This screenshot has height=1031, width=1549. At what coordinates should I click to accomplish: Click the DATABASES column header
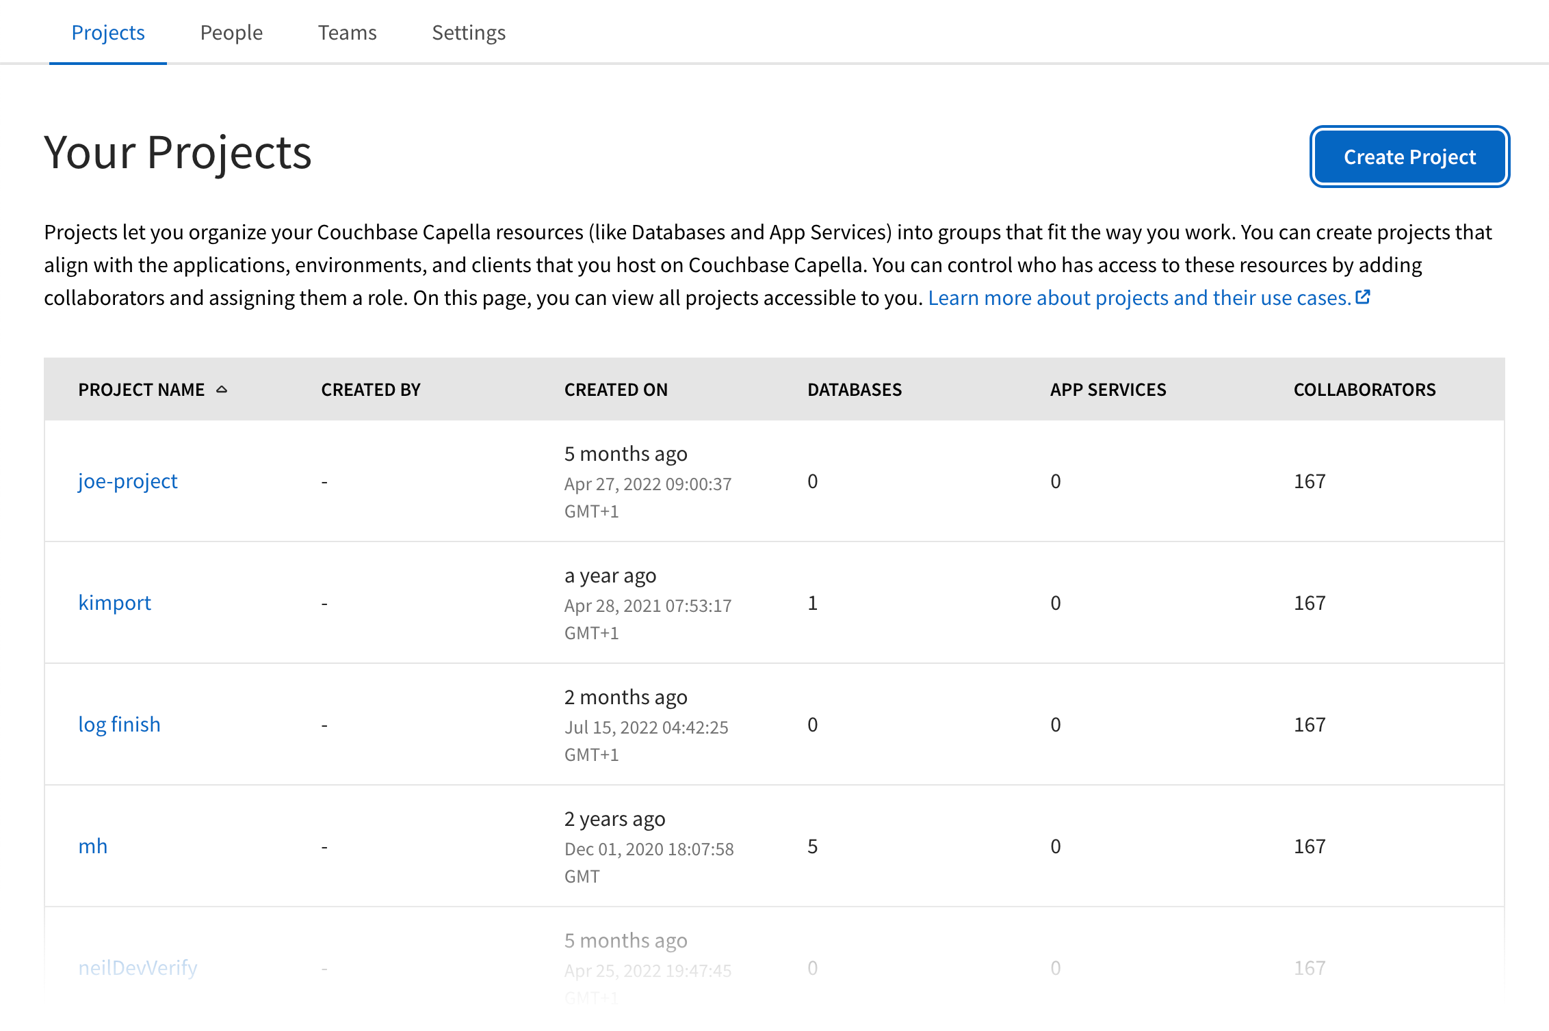coord(854,389)
